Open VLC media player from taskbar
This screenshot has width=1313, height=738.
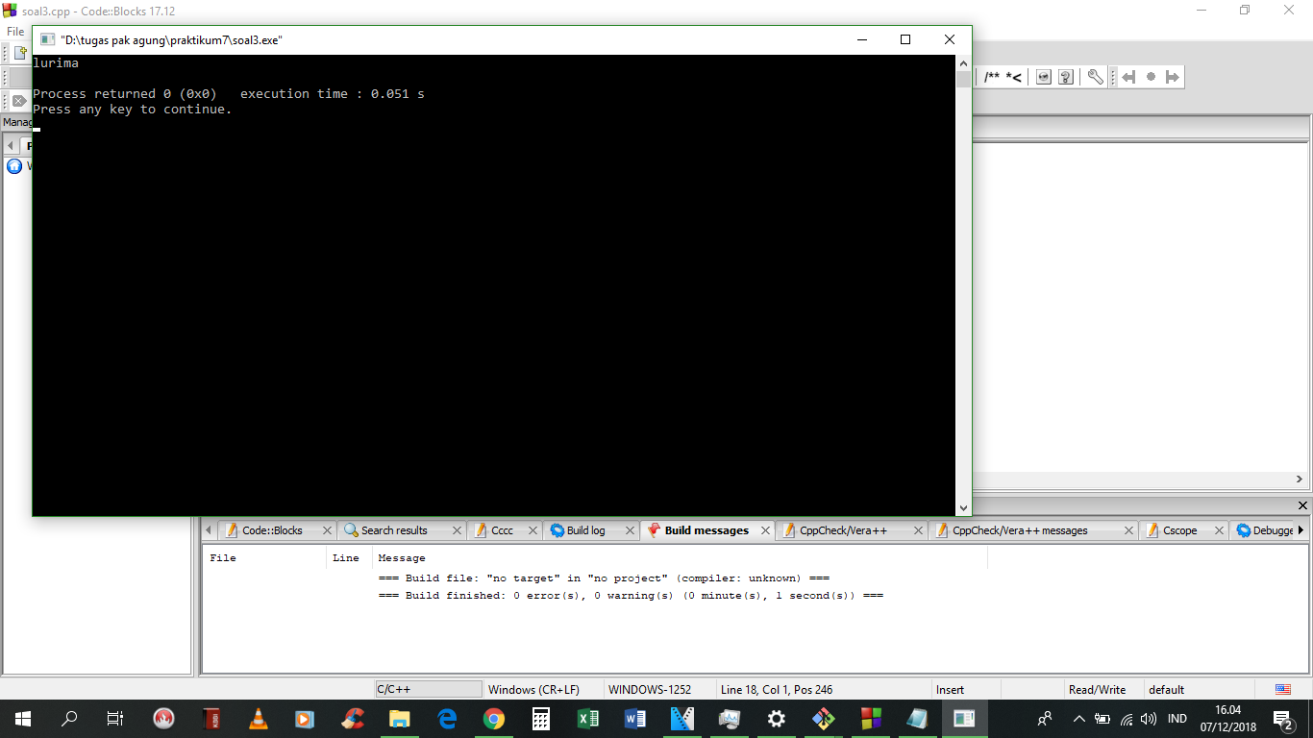tap(259, 719)
